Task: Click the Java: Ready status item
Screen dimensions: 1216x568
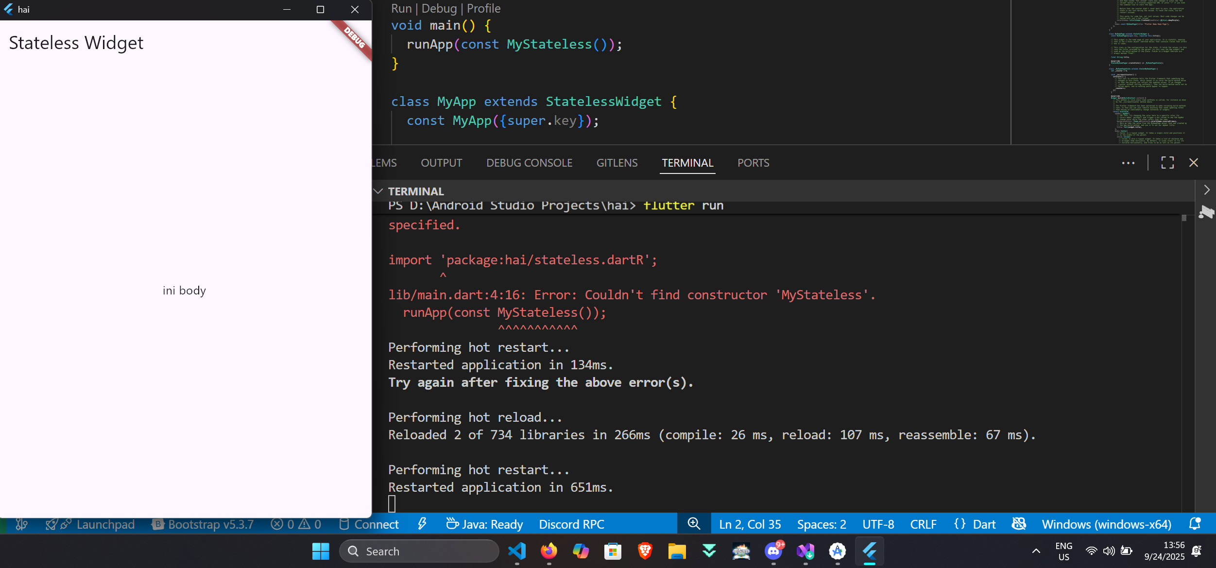Action: click(x=484, y=524)
